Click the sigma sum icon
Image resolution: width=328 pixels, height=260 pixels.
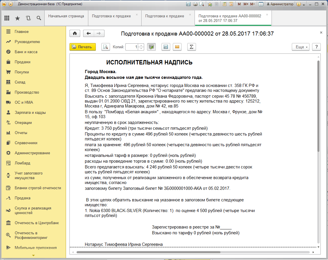191,47
